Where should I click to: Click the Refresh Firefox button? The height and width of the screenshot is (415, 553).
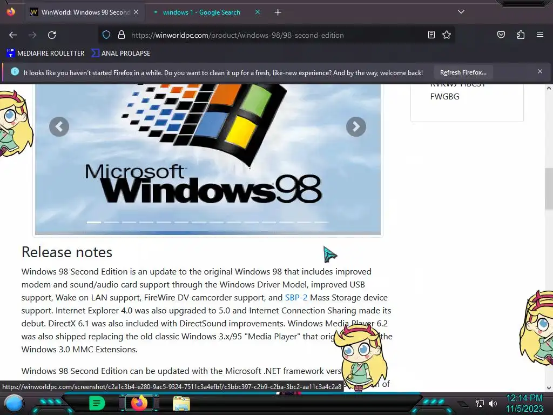[x=463, y=73]
